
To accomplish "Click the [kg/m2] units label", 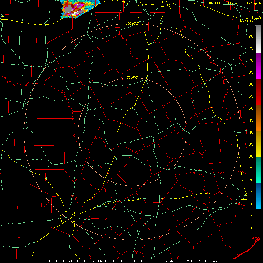I will coord(246,20).
